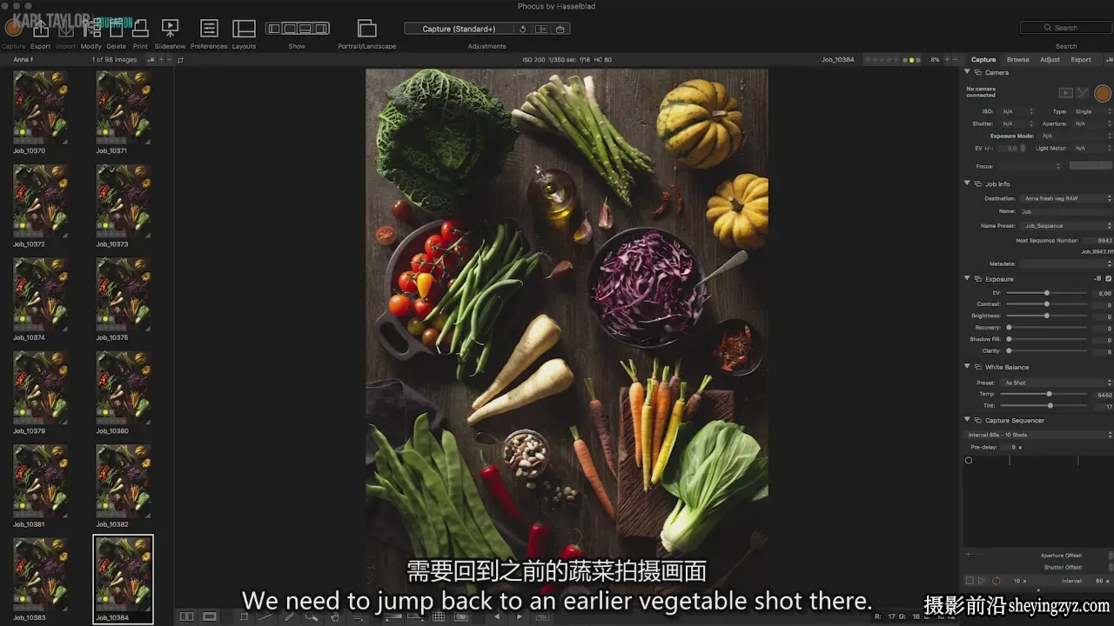Click the Export toolbar icon

40,30
